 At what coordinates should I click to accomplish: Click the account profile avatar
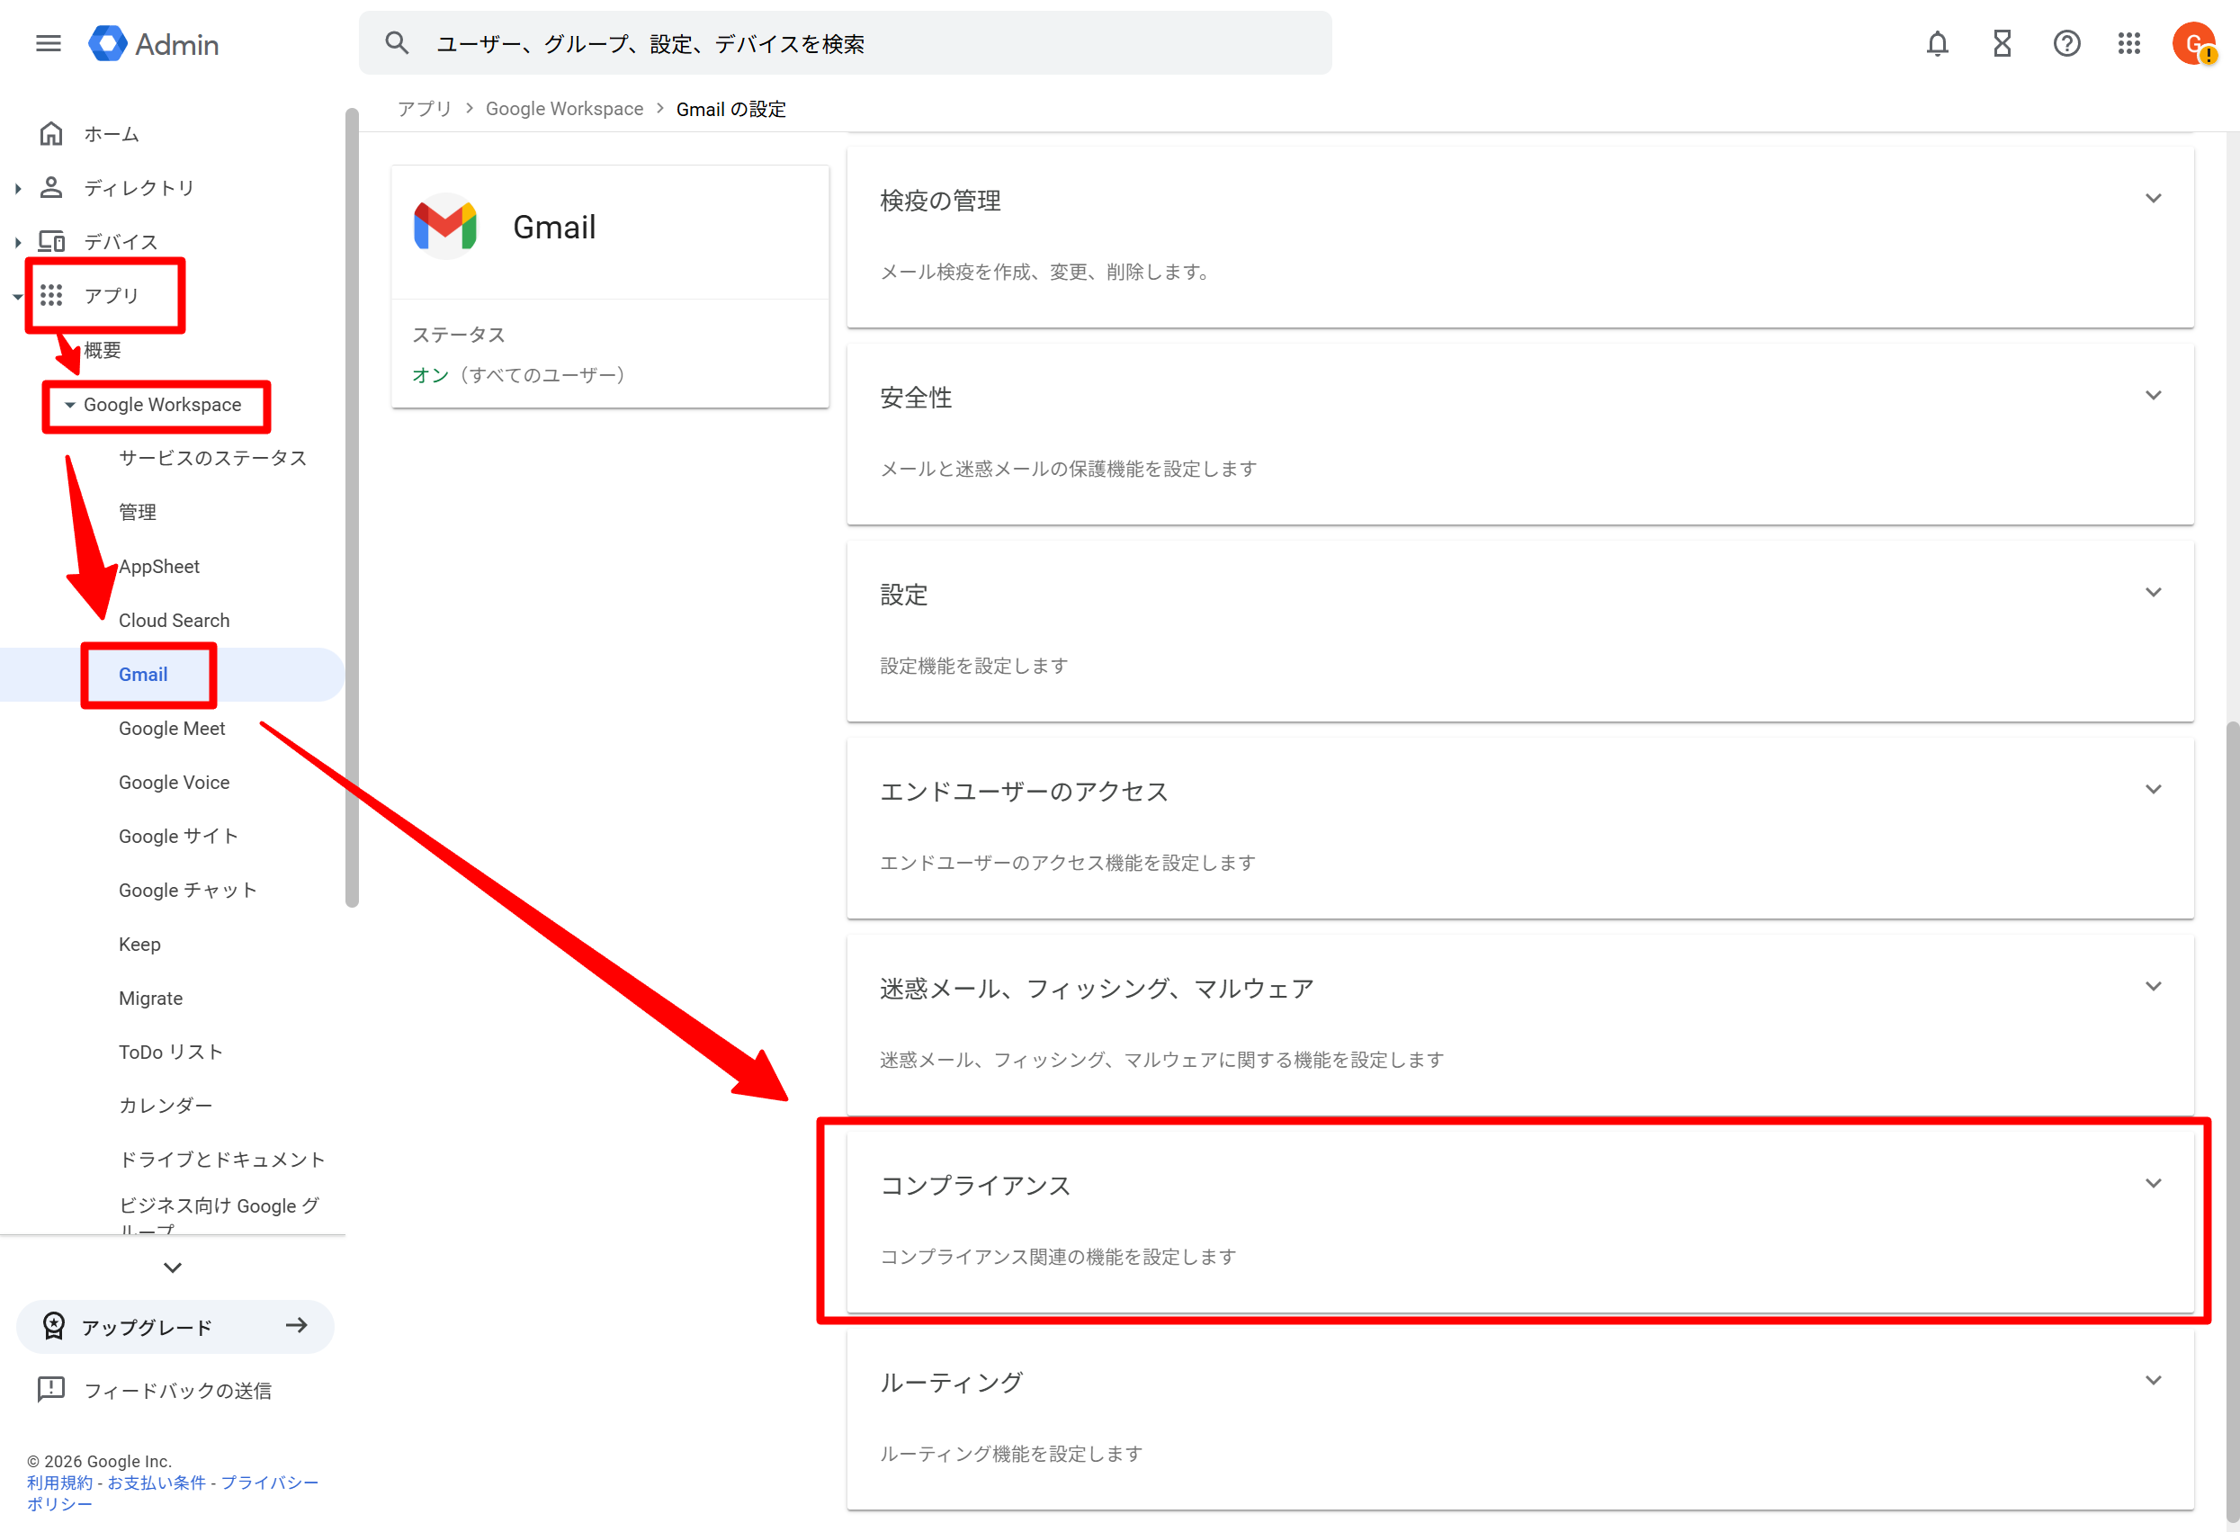(x=2194, y=43)
